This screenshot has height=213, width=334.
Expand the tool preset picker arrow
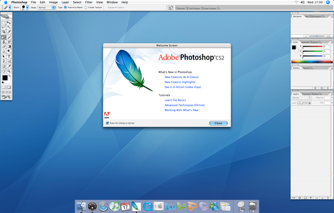pyautogui.click(x=10, y=7)
